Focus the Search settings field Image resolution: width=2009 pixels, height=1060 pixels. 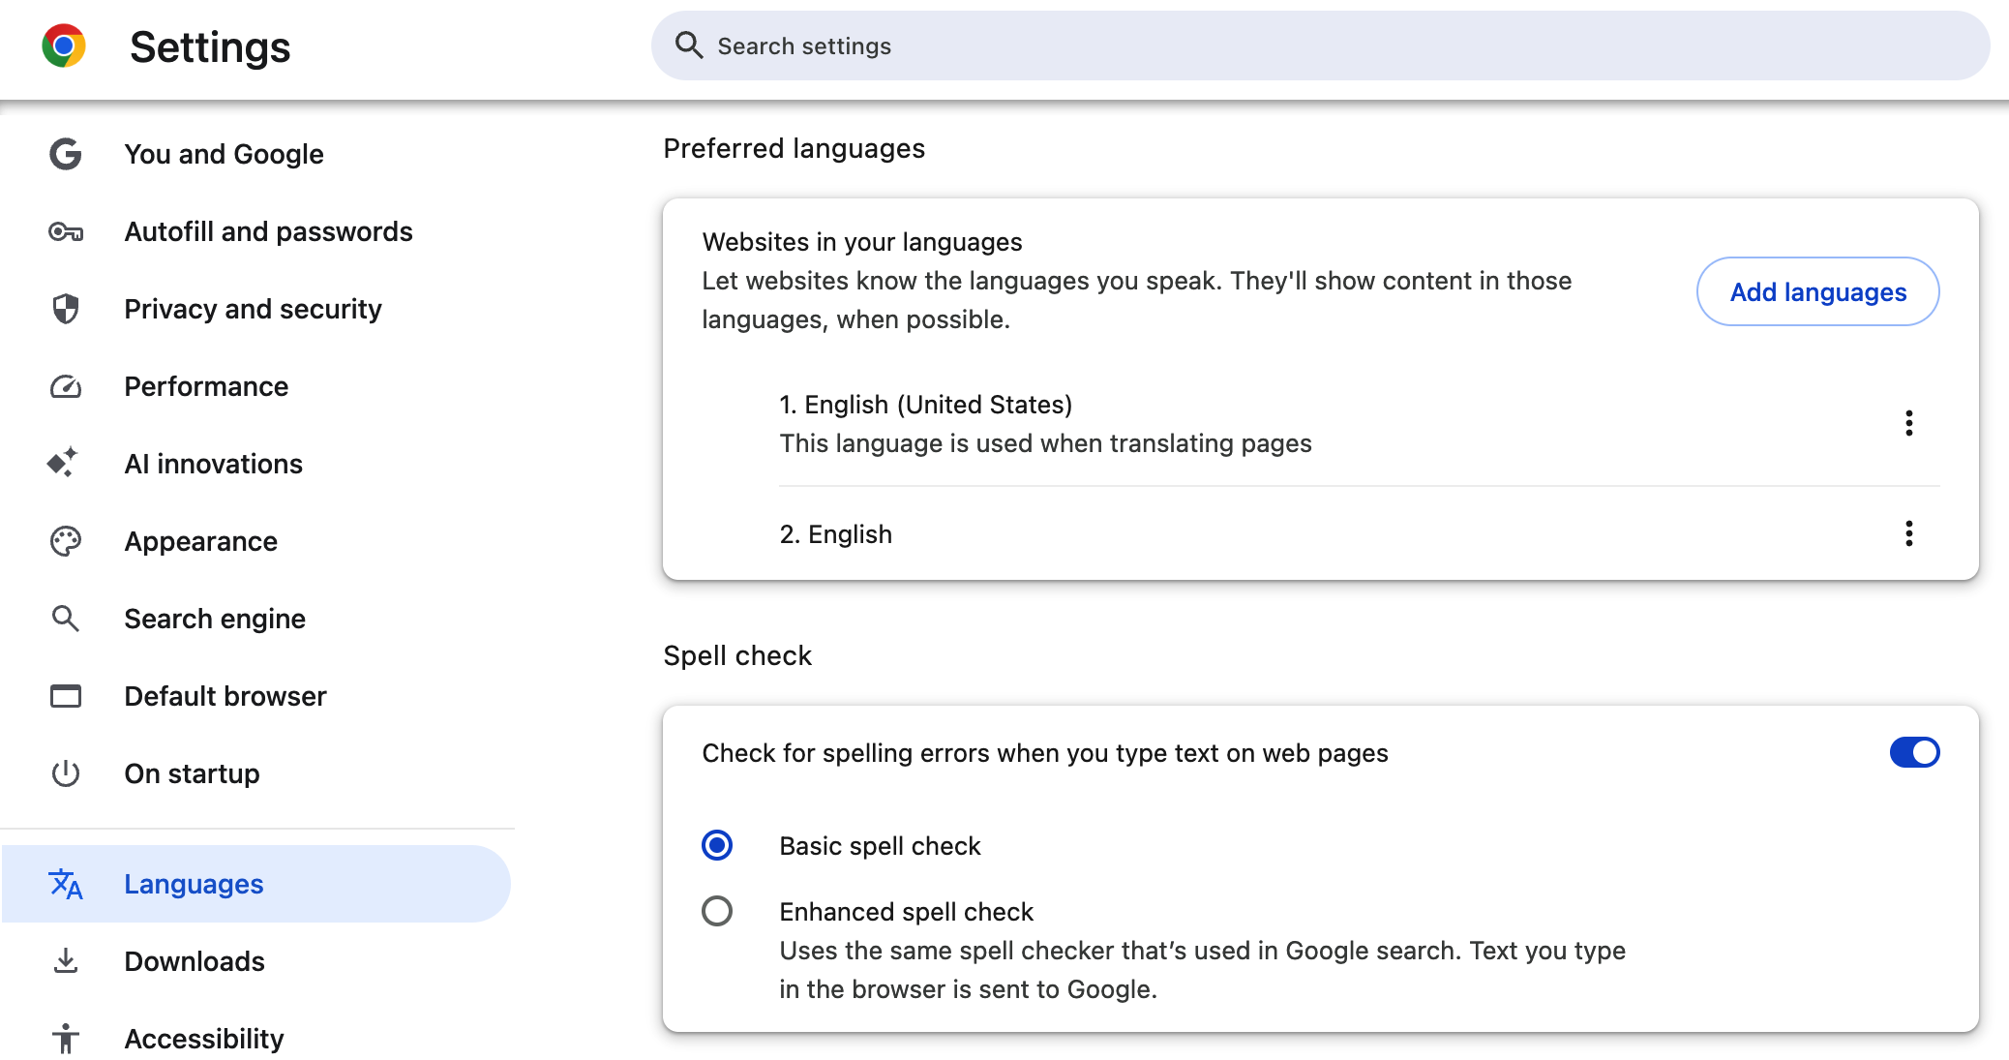click(1320, 45)
